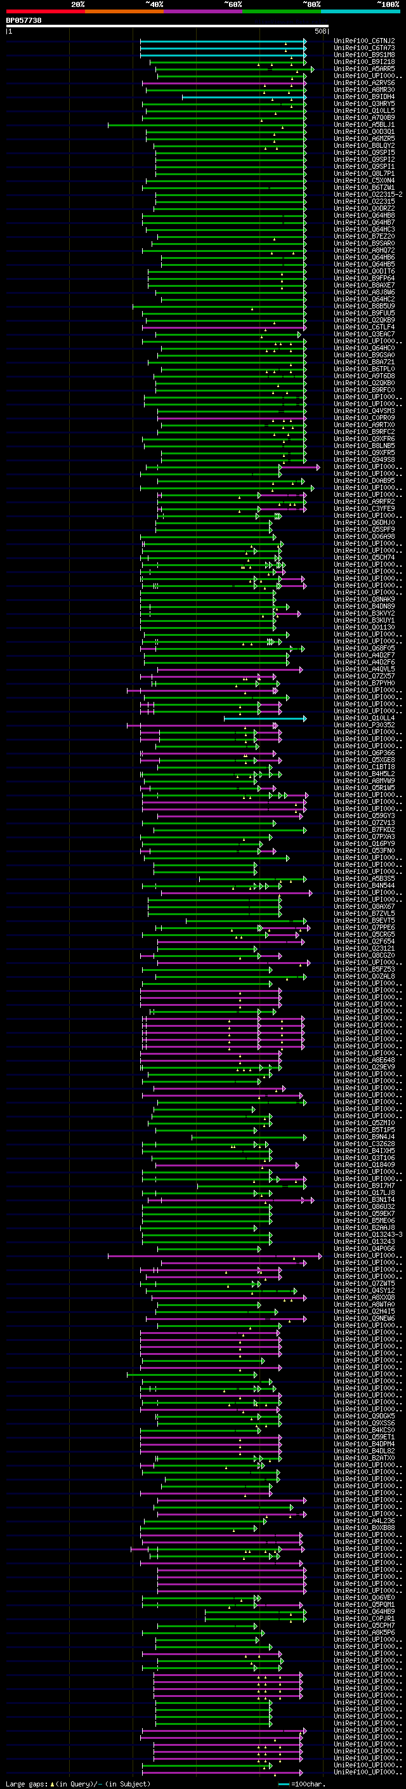Open hit UniRef100_A9T6D8

(x=364, y=376)
